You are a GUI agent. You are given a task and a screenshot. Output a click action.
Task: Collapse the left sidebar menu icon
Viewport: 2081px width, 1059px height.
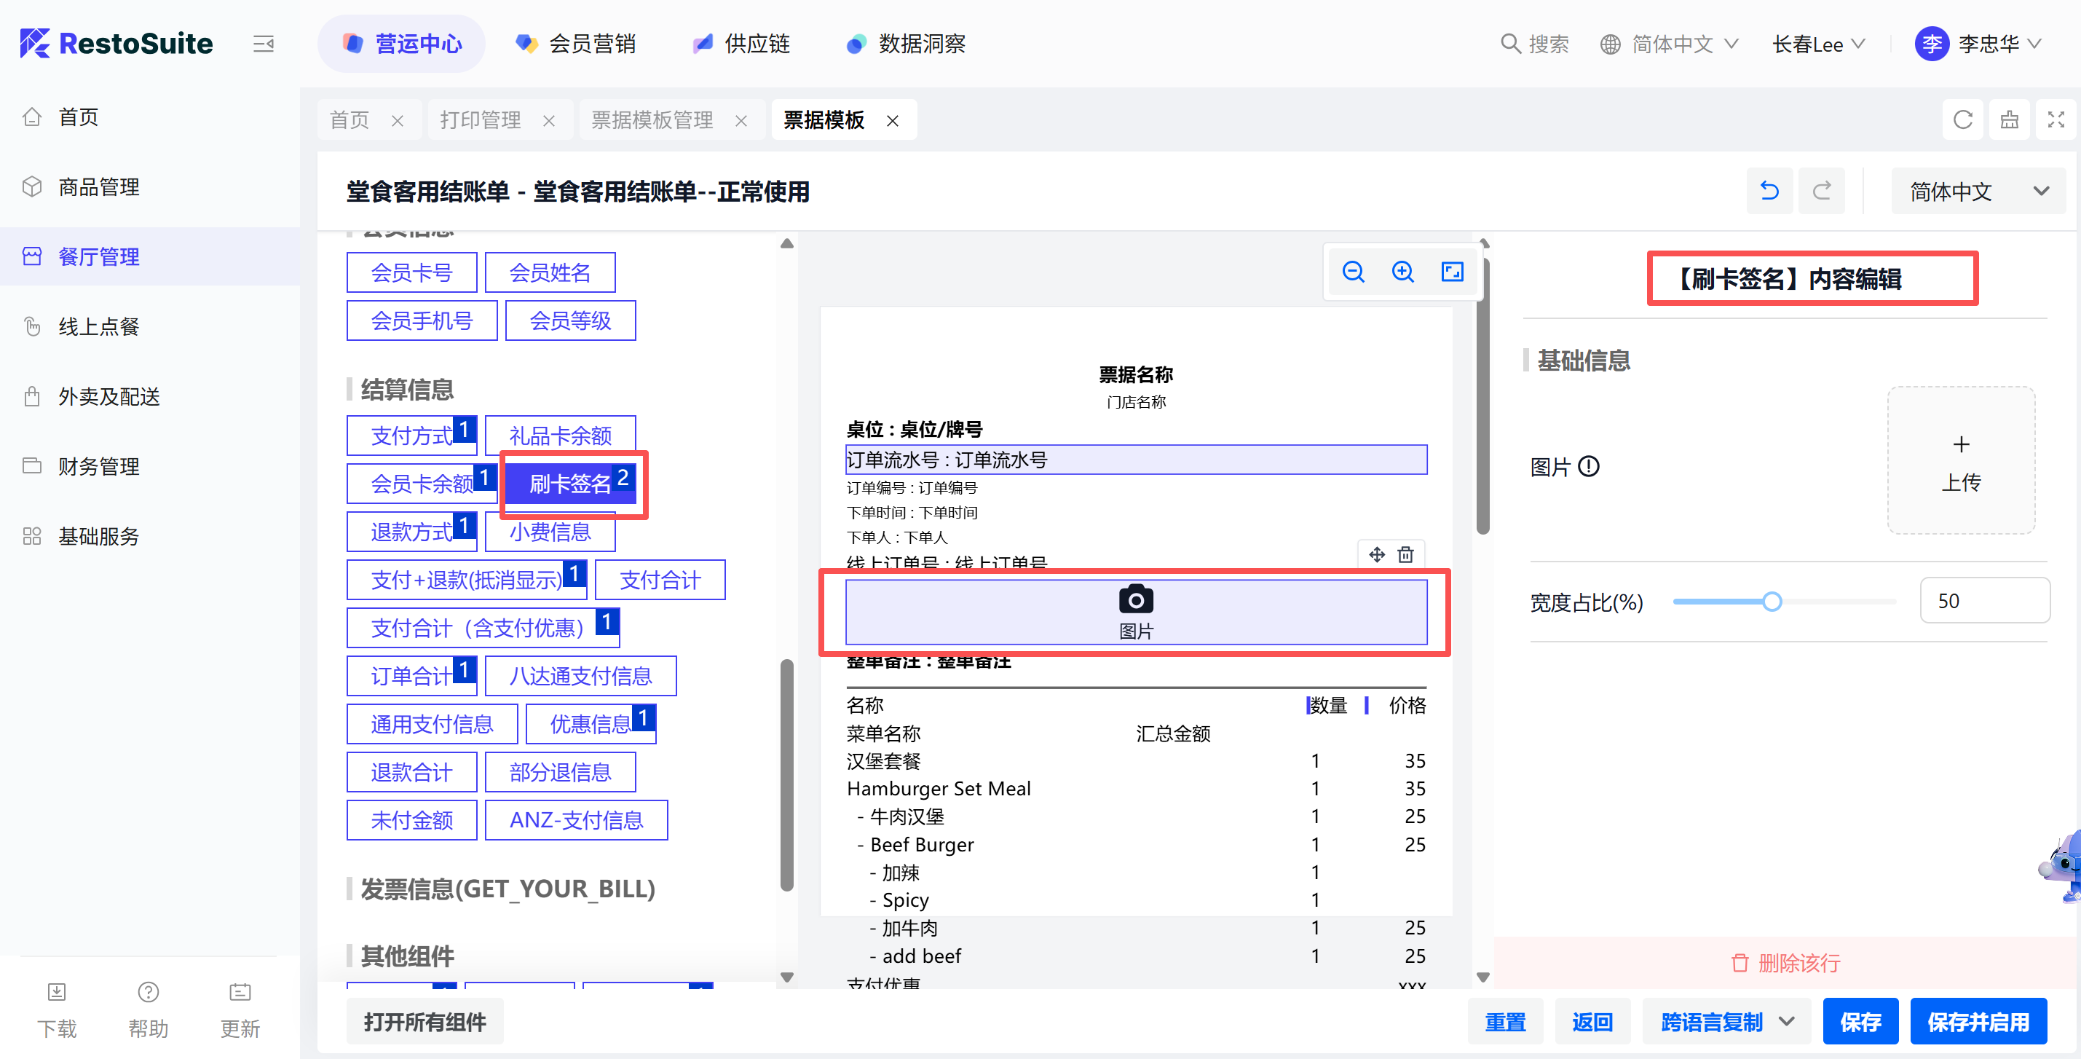[x=264, y=44]
